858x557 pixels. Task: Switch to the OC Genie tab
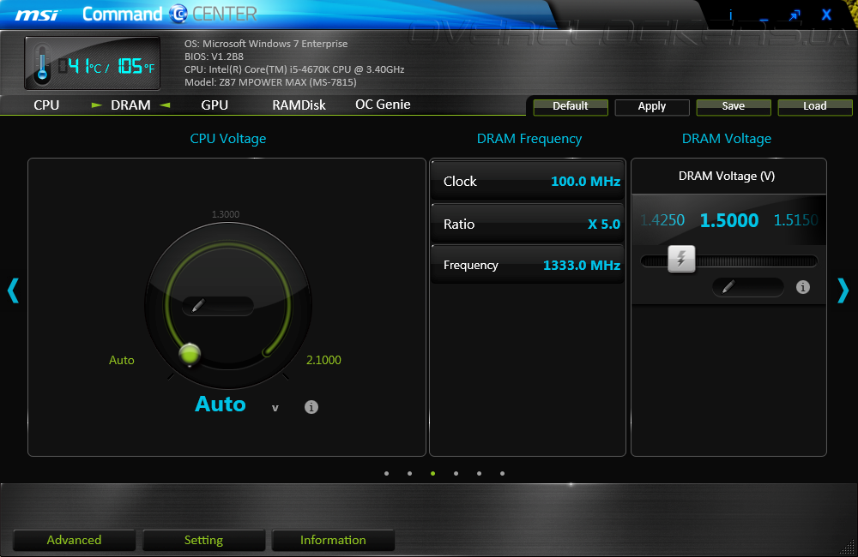coord(383,105)
